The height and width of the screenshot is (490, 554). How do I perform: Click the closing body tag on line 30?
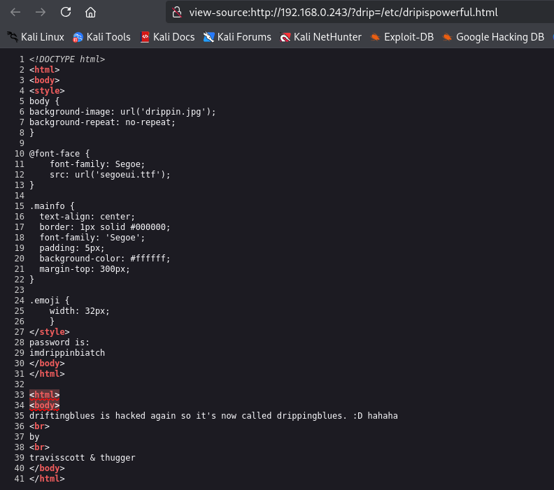[x=47, y=363]
